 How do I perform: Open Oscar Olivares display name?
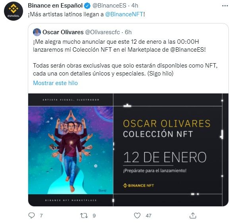point(63,32)
